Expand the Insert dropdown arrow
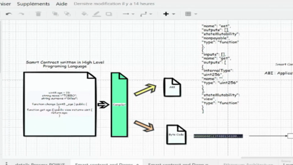Screen dimensions: 293x165 [x=174, y=14]
